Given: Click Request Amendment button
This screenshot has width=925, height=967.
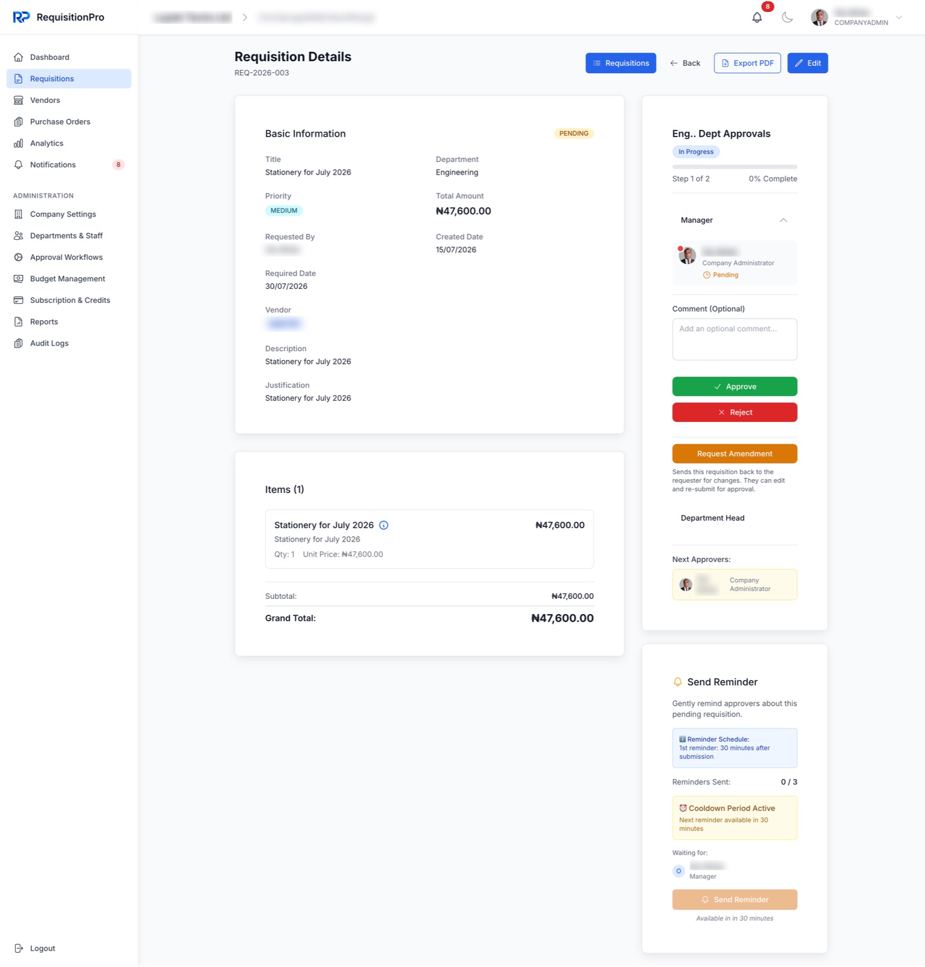Looking at the screenshot, I should click(x=735, y=454).
